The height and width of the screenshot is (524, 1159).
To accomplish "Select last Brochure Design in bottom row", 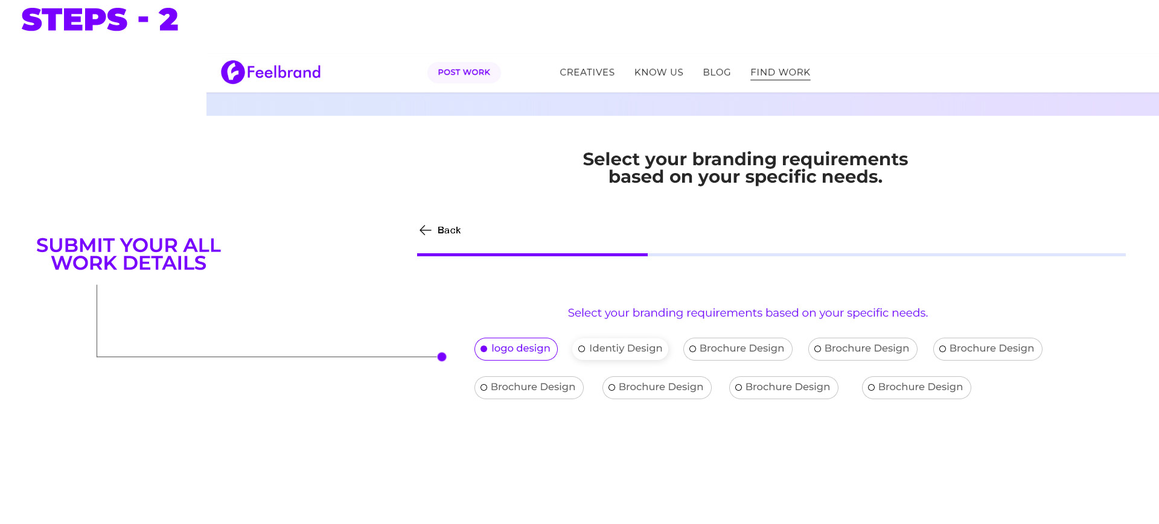I will coord(916,387).
